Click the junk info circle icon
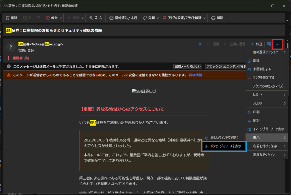Screen dimensions: 291x195 [9, 66]
